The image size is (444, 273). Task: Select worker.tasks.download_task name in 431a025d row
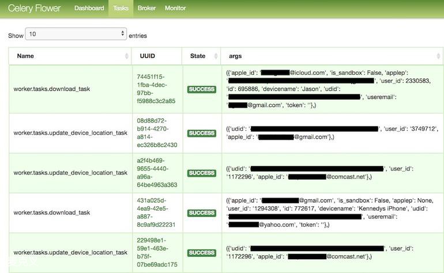52,213
